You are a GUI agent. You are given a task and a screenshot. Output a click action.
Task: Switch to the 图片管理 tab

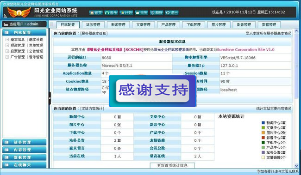click(x=219, y=24)
